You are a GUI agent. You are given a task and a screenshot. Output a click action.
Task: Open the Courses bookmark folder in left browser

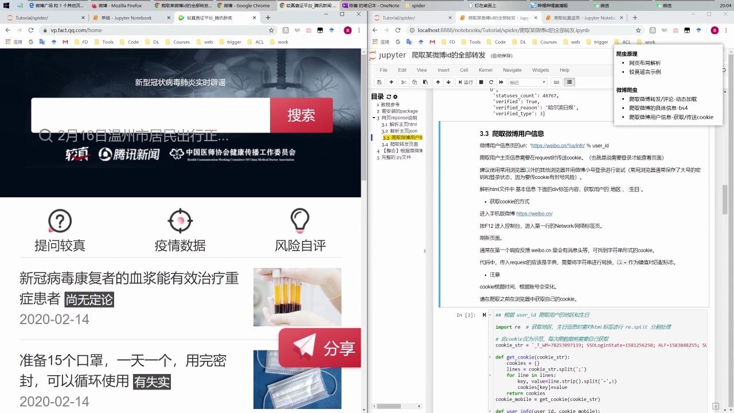click(177, 42)
